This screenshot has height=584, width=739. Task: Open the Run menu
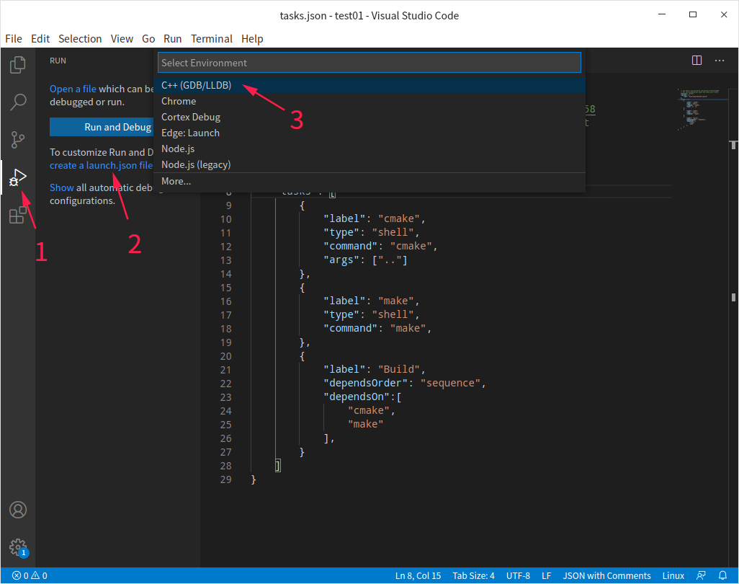pos(173,38)
